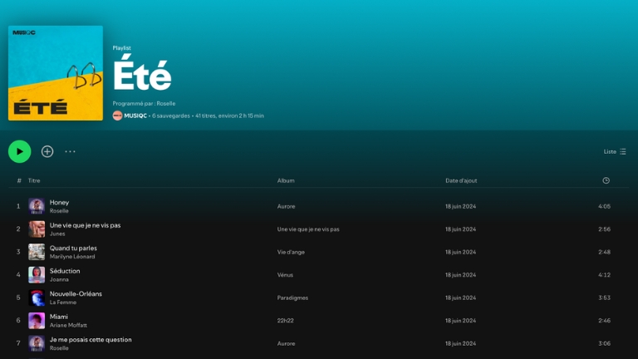The image size is (638, 359).
Task: Select the track Quand tu parles
Action: (x=73, y=248)
